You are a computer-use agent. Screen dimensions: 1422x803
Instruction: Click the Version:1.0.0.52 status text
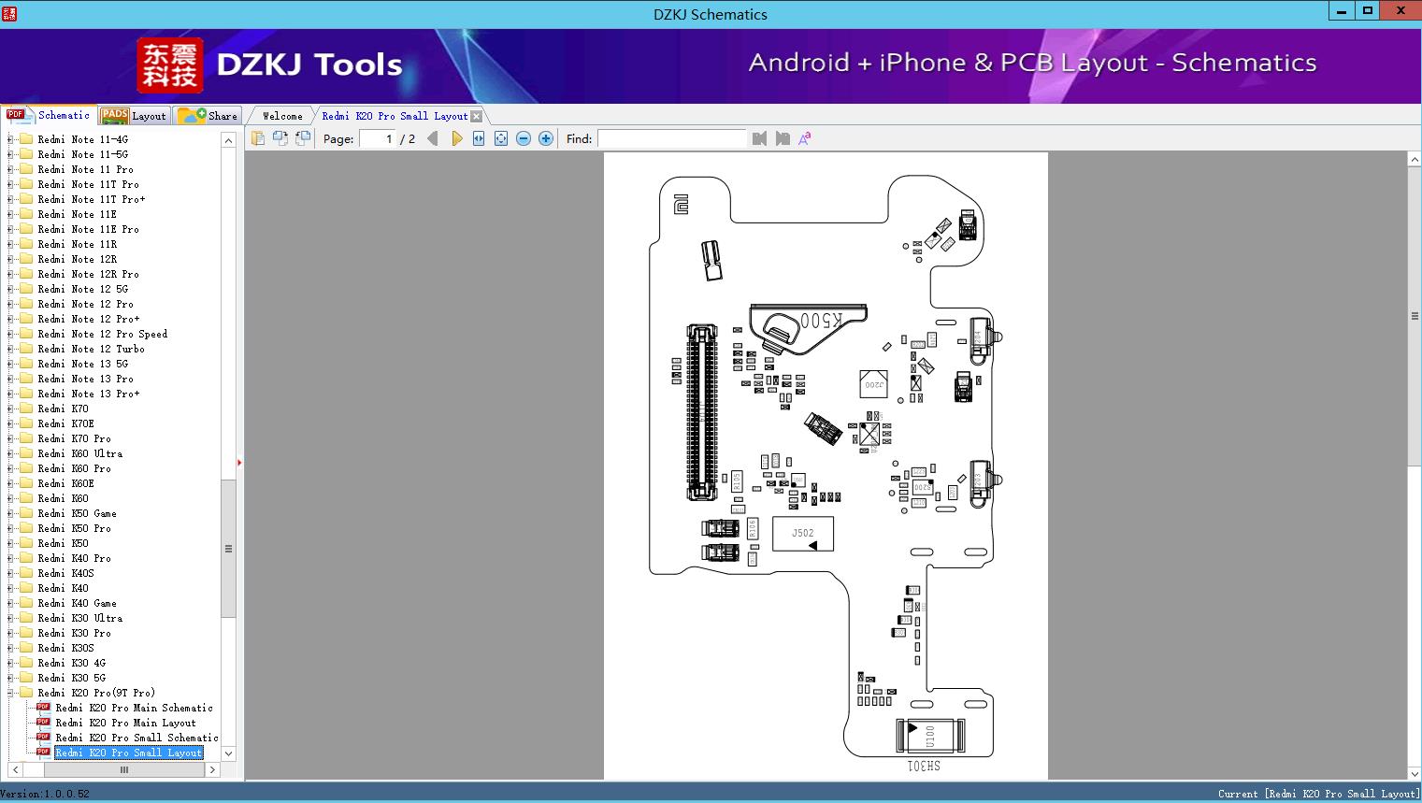pyautogui.click(x=46, y=794)
